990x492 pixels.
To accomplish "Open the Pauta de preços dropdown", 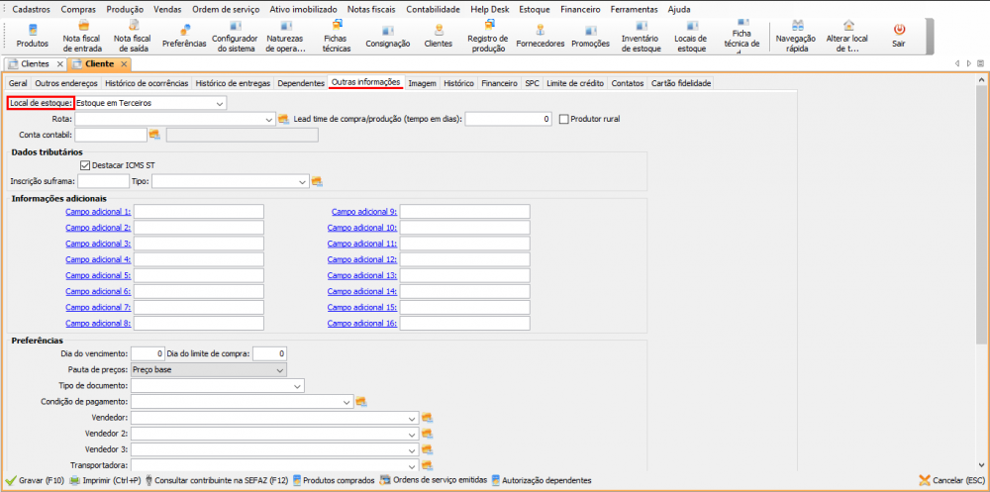I will (280, 370).
